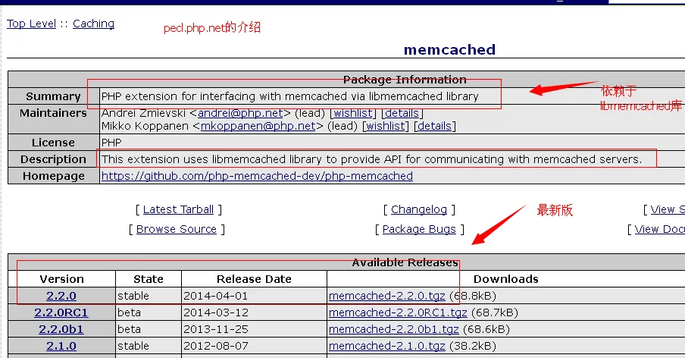View Andrei Zmievski's details link
Image resolution: width=685 pixels, height=358 pixels.
pyautogui.click(x=402, y=113)
